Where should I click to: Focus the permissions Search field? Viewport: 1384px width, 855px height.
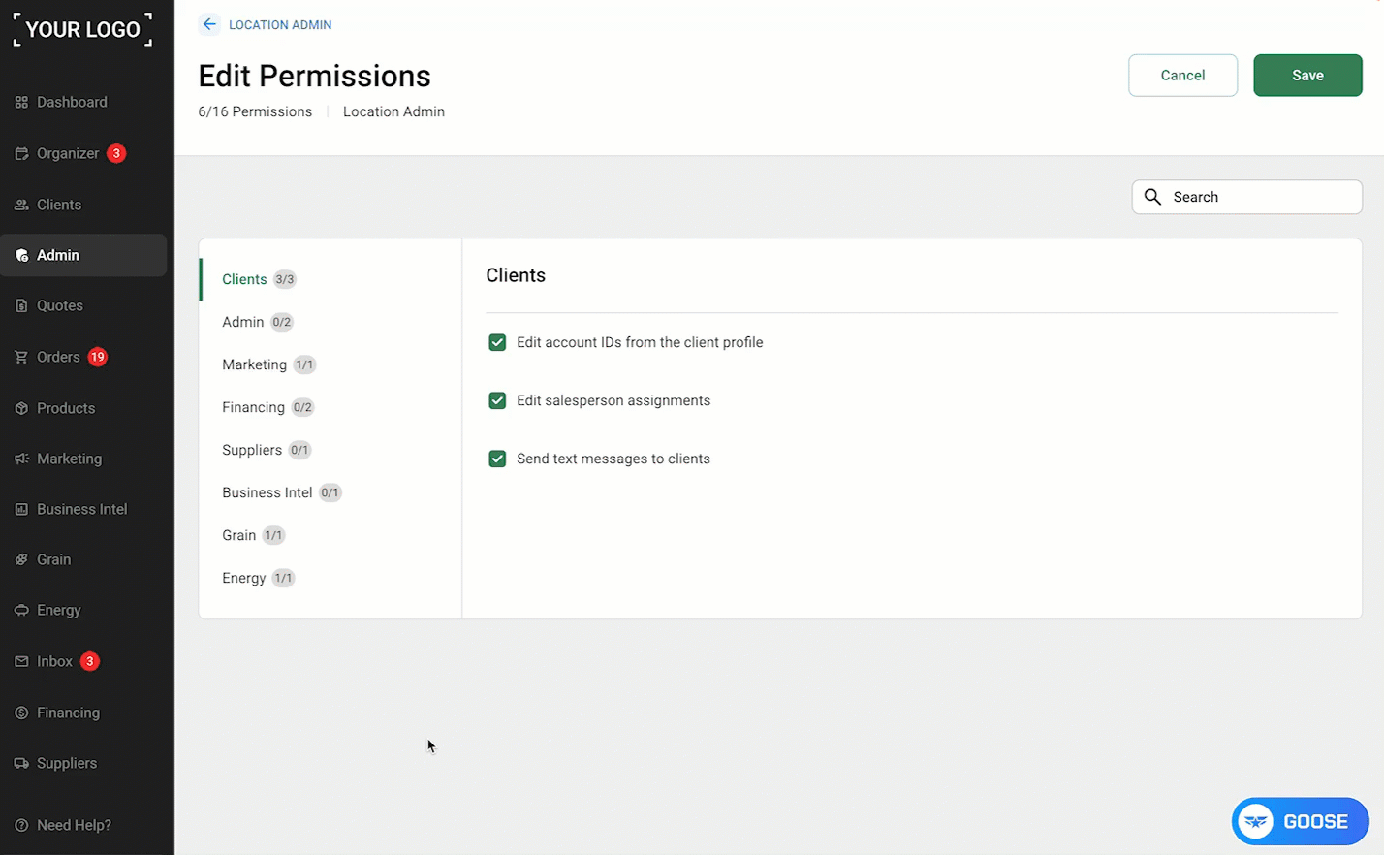click(1246, 197)
